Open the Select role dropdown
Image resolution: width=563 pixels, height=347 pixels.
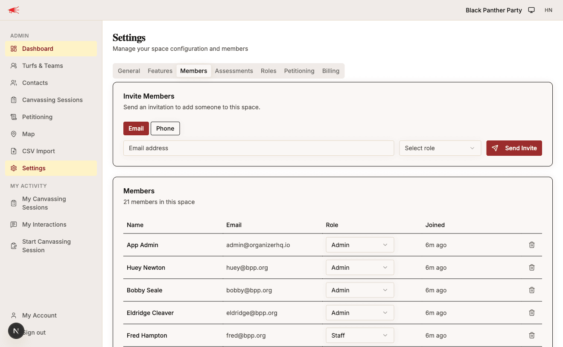point(440,148)
